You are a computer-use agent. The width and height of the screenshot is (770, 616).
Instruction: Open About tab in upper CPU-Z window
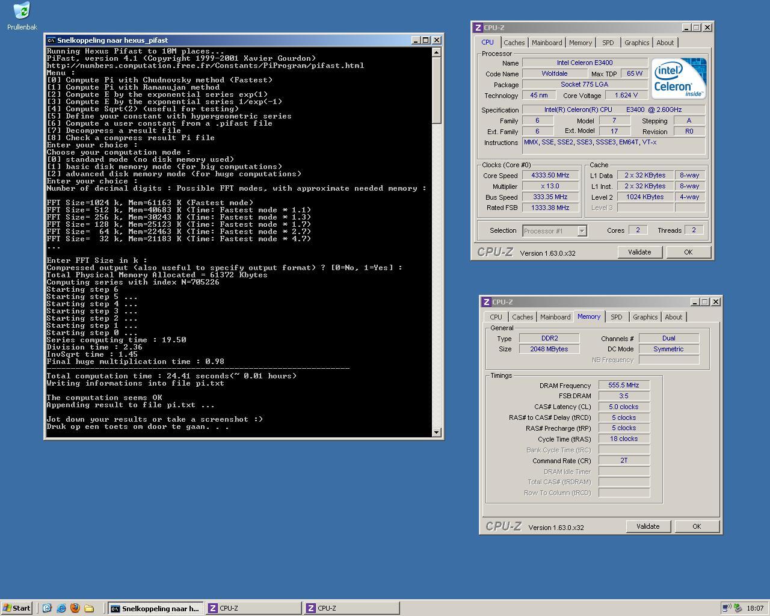[665, 43]
